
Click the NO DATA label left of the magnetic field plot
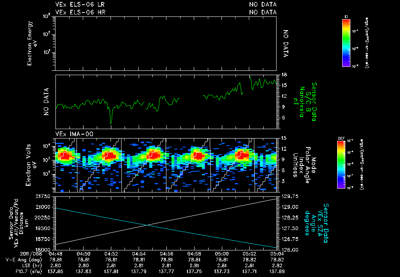click(x=46, y=102)
